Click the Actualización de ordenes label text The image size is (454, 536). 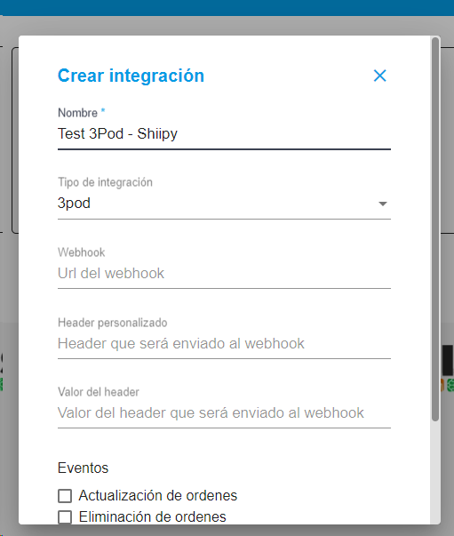coord(158,496)
